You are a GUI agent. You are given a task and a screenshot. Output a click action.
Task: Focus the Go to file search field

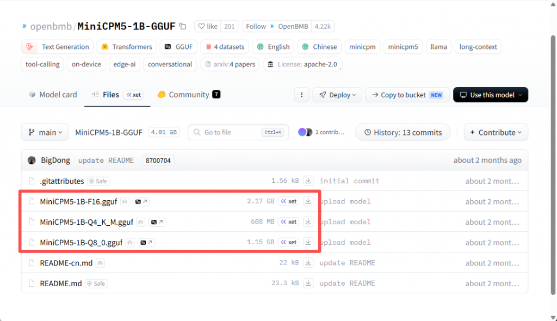point(238,132)
